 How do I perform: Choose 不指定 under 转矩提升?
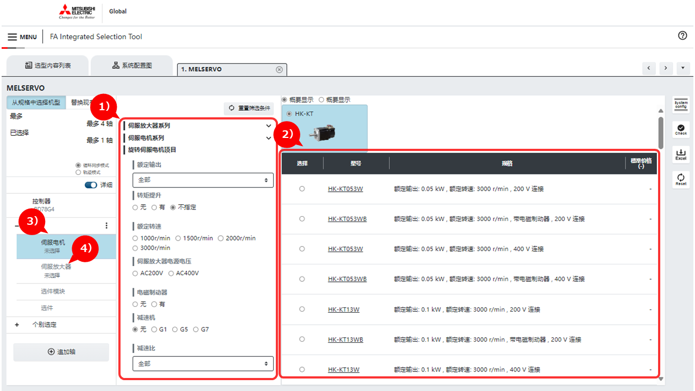(173, 207)
